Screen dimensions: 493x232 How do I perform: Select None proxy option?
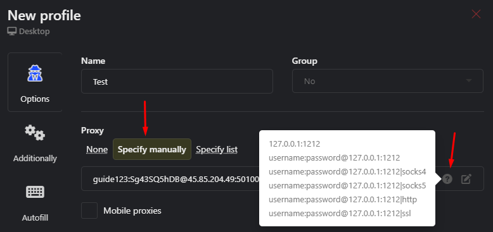pyautogui.click(x=97, y=150)
